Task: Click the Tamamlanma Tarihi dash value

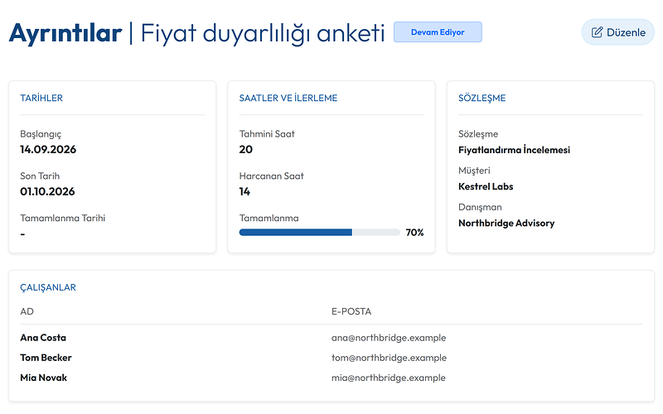Action: pyautogui.click(x=23, y=234)
